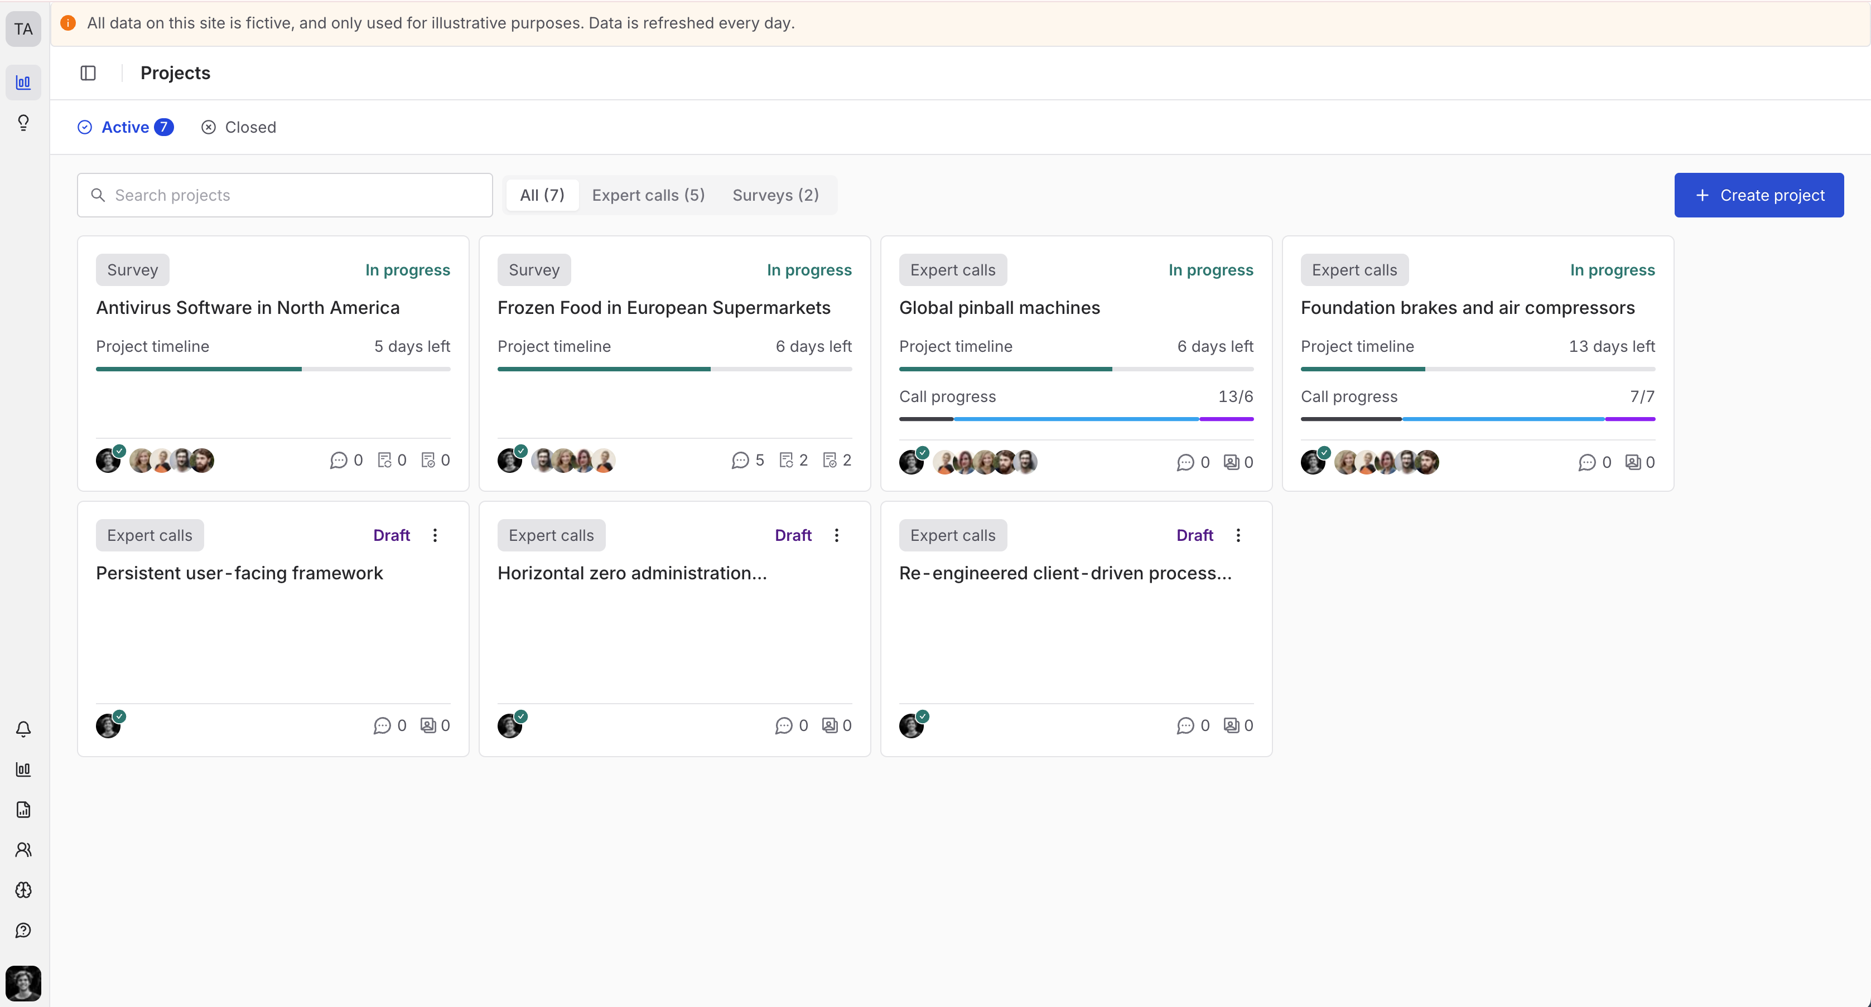Expand kebab menu on Re-engineered client-driven process card
Screen dimensions: 1871x1007
[1238, 535]
